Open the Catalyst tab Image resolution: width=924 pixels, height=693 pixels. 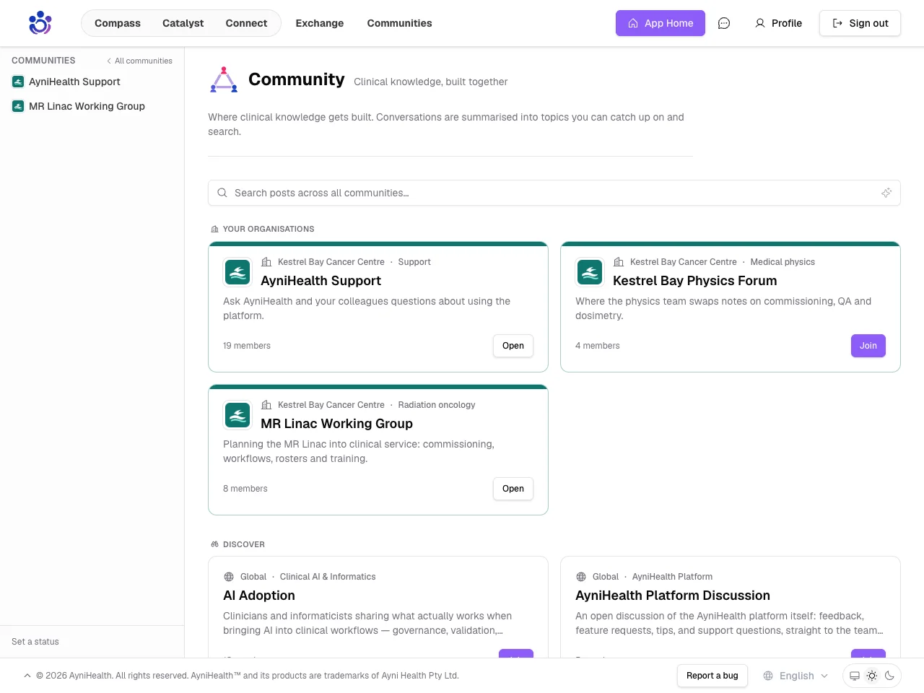[183, 23]
